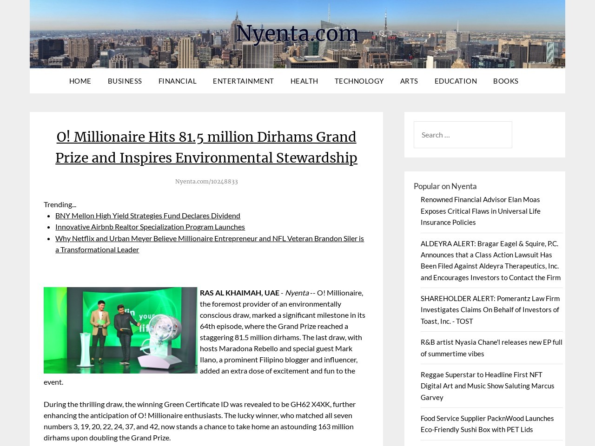Navigate to the Entertainment section

coord(243,81)
